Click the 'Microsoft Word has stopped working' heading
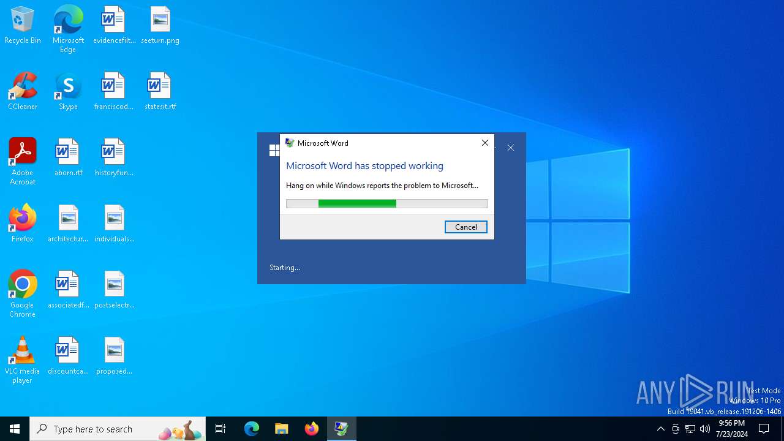784x441 pixels. 364,165
